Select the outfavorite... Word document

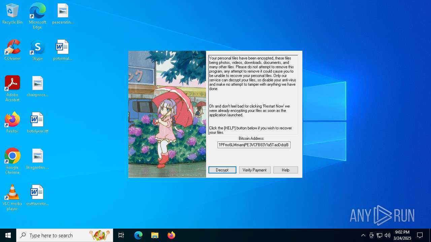pos(37,196)
